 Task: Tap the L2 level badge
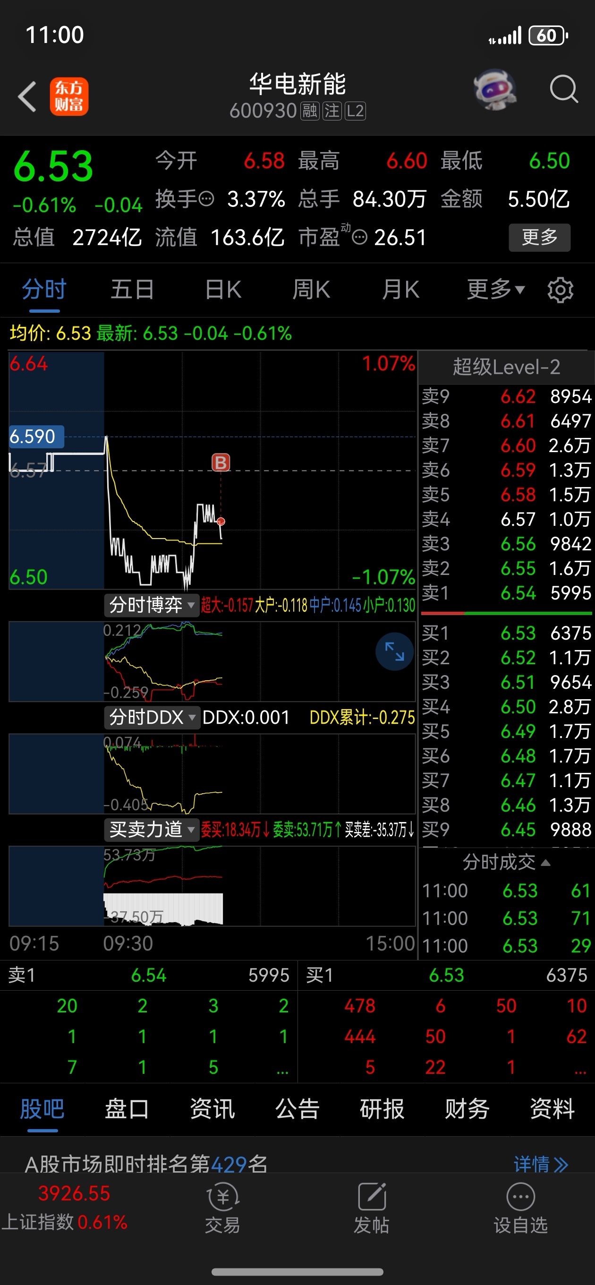click(355, 111)
